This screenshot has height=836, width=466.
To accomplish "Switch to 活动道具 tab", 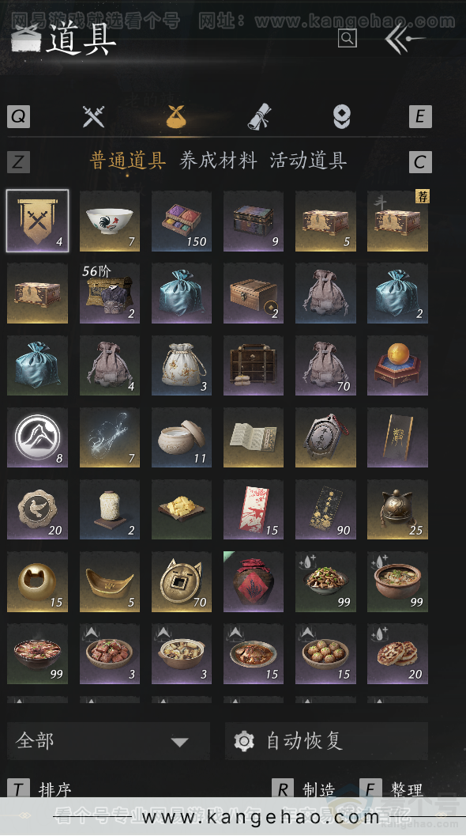I will click(x=308, y=161).
